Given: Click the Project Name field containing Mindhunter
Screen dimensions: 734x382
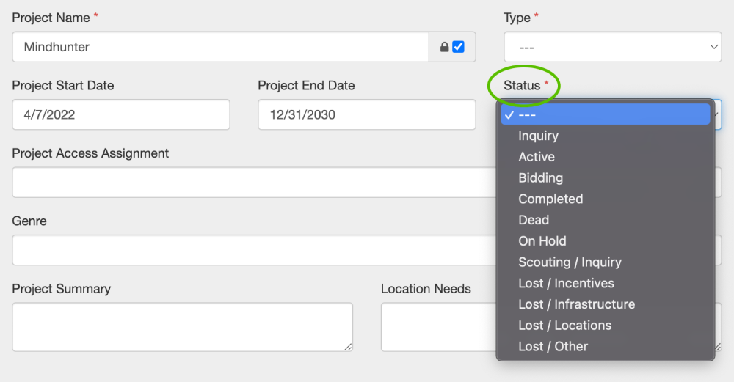Looking at the screenshot, I should [220, 47].
